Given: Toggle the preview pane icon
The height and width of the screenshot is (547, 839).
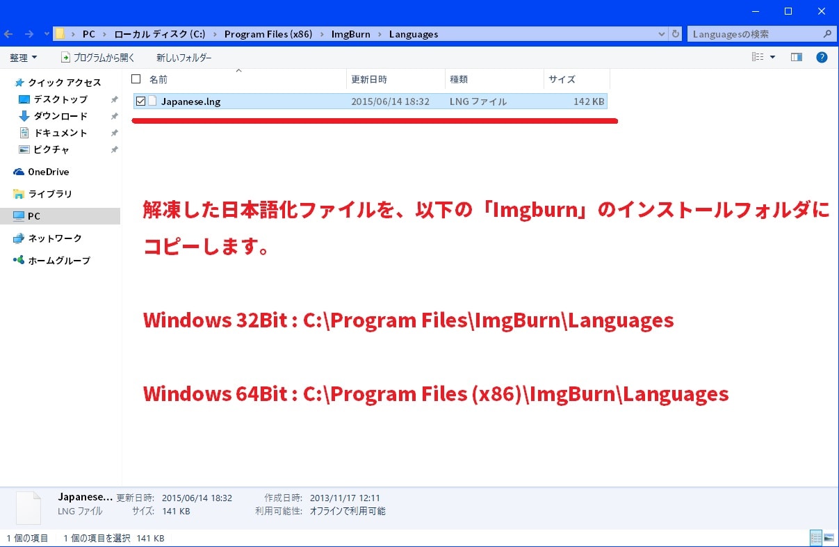Looking at the screenshot, I should pos(797,58).
